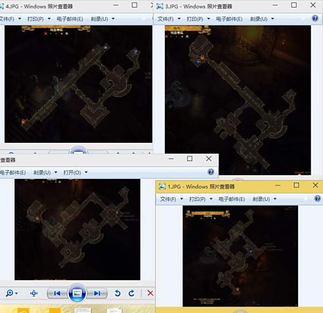
Task: Expand 刻录(U) menu in 3.JPG window
Action: (262, 19)
